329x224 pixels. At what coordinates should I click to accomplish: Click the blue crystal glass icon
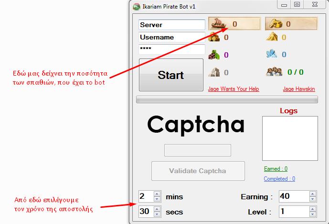click(x=272, y=54)
